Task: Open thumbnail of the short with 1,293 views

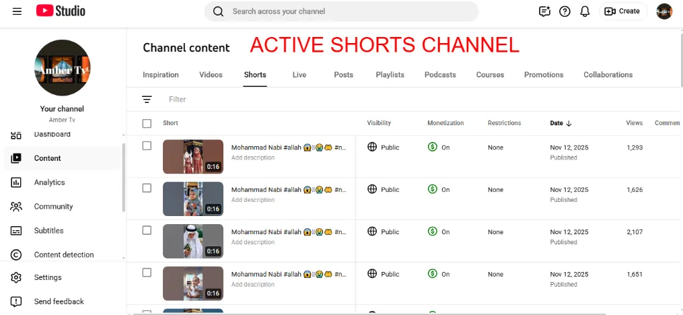Action: pos(193,156)
